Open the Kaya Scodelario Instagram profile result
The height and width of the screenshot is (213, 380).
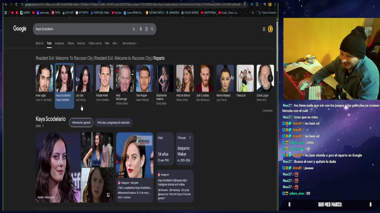[x=175, y=186]
